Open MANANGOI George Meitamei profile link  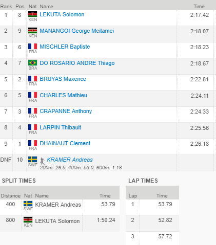coord(76,31)
